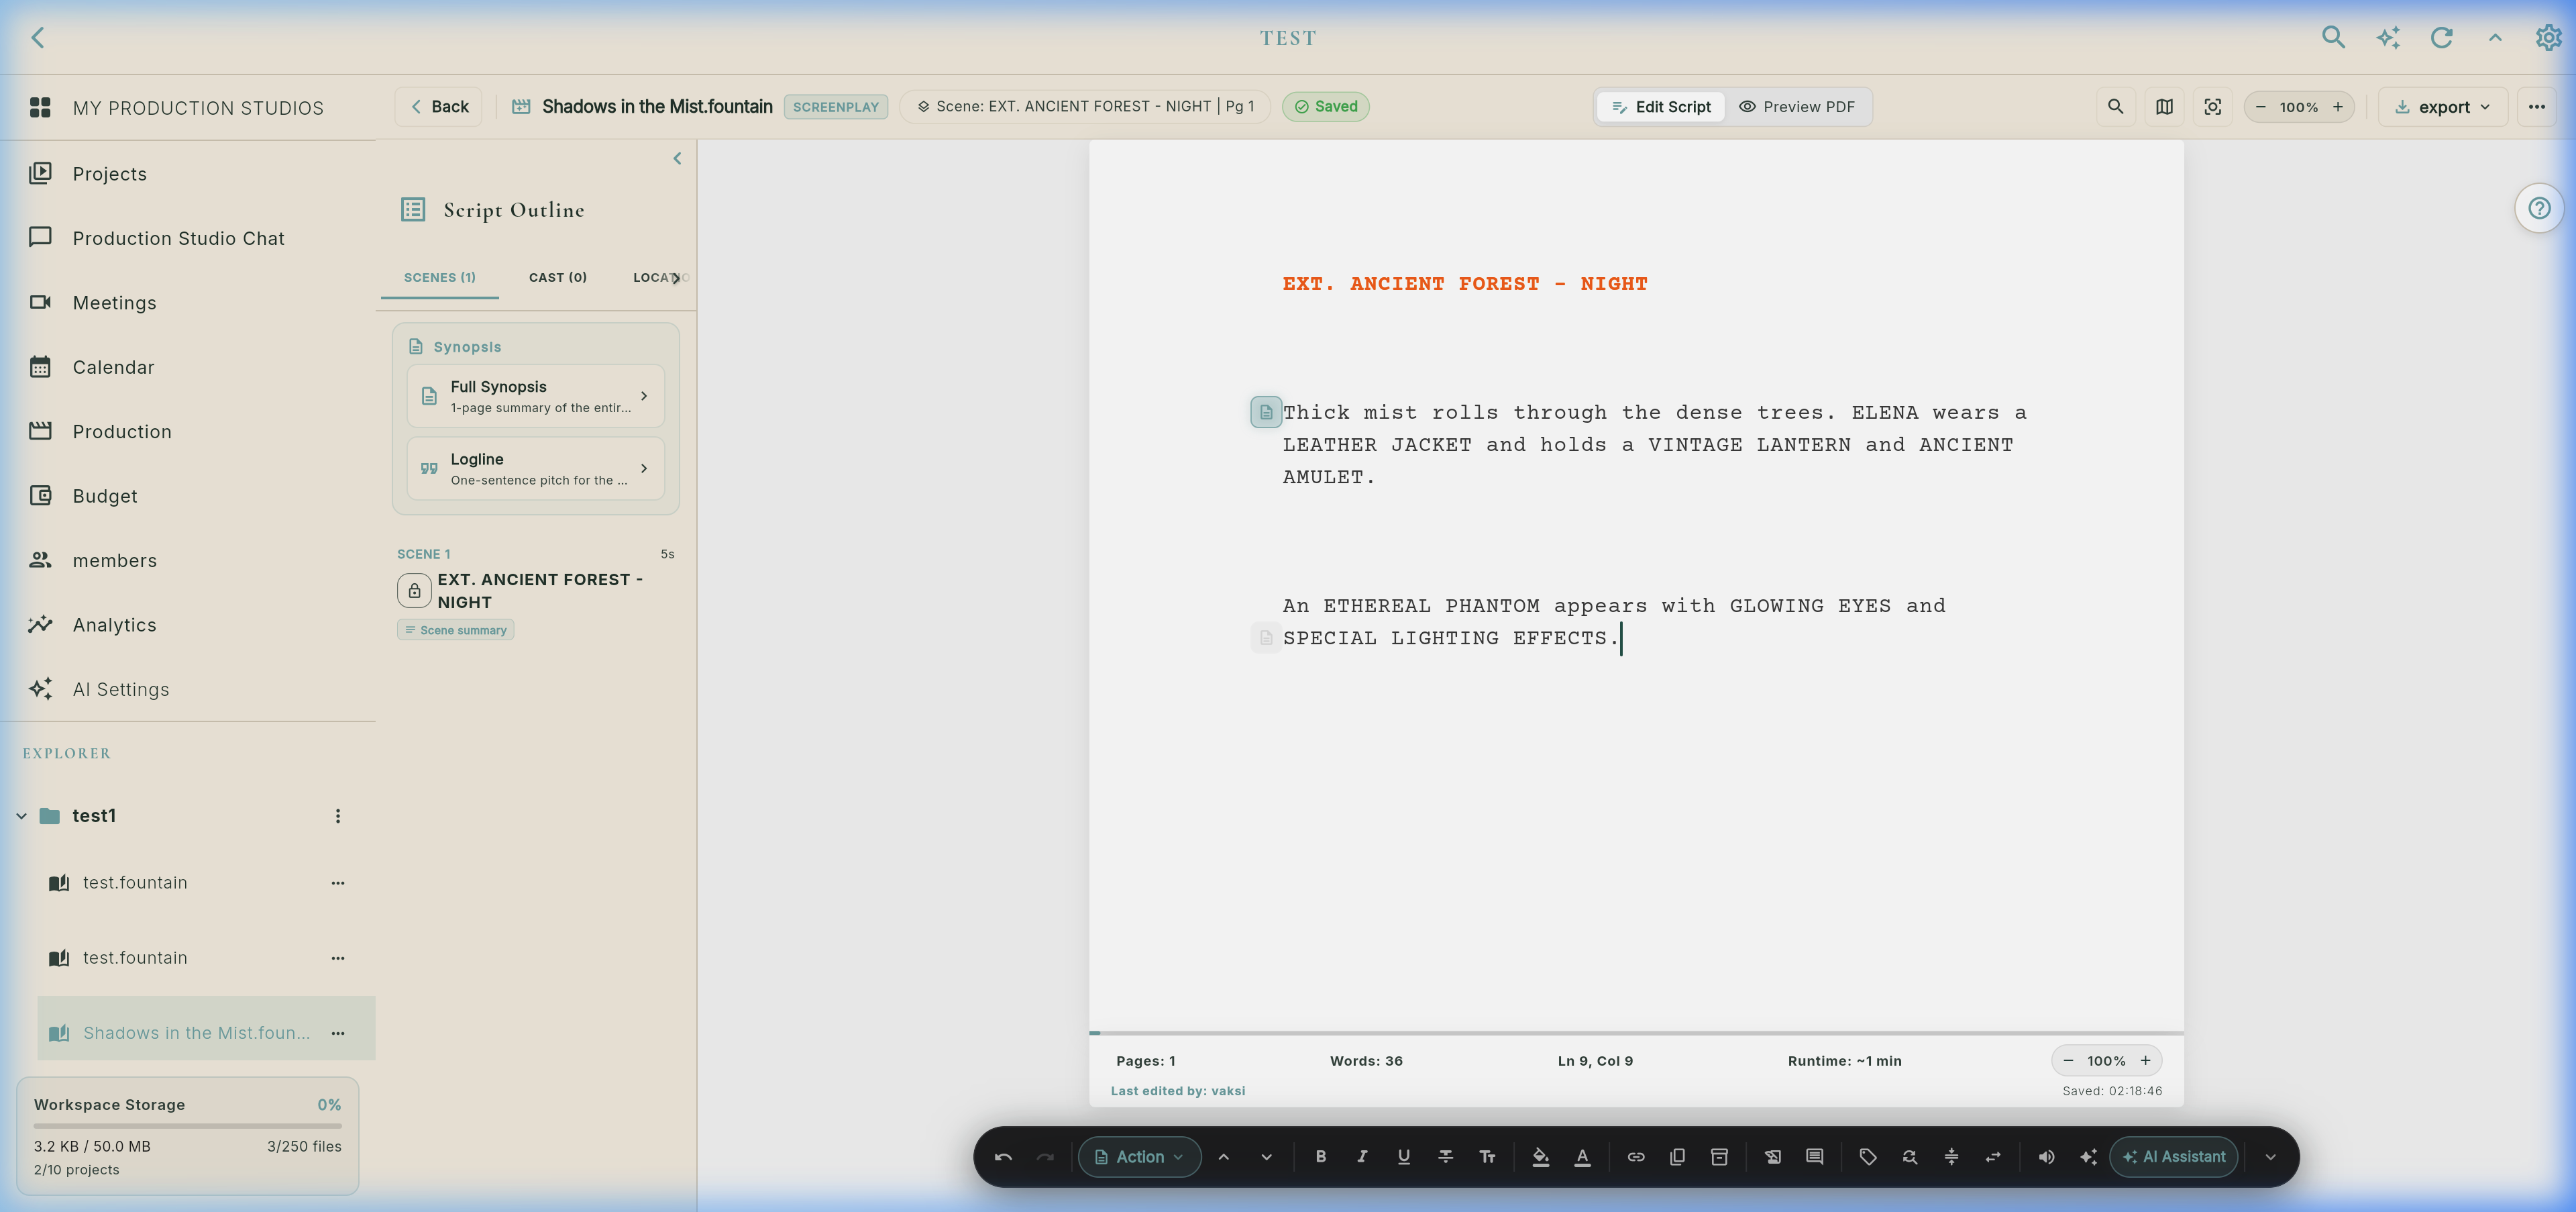Viewport: 2576px width, 1212px height.
Task: Click the lock icon on Scene 1
Action: point(414,591)
